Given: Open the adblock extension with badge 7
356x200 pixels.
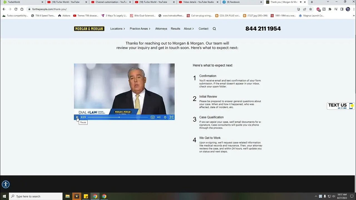Looking at the screenshot, I should (318, 9).
